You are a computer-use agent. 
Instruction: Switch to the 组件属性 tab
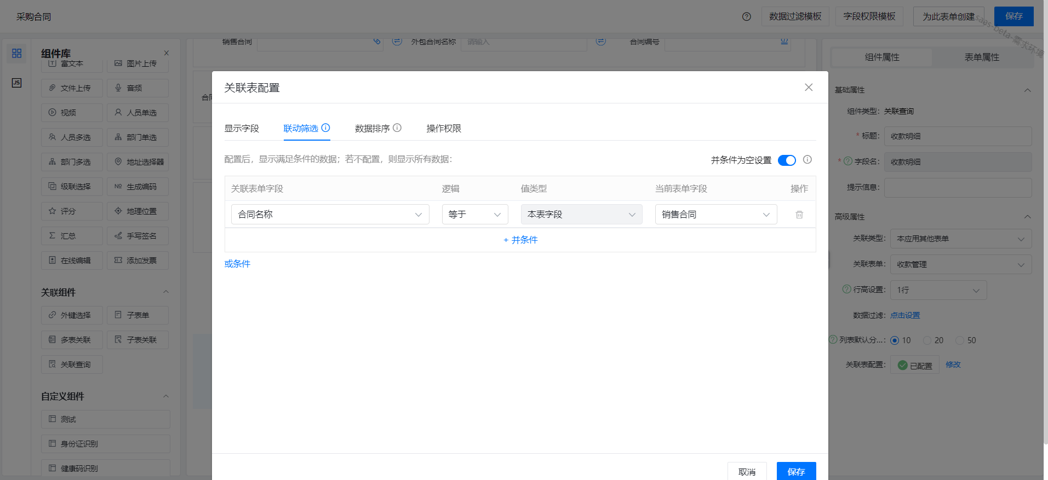tap(882, 57)
